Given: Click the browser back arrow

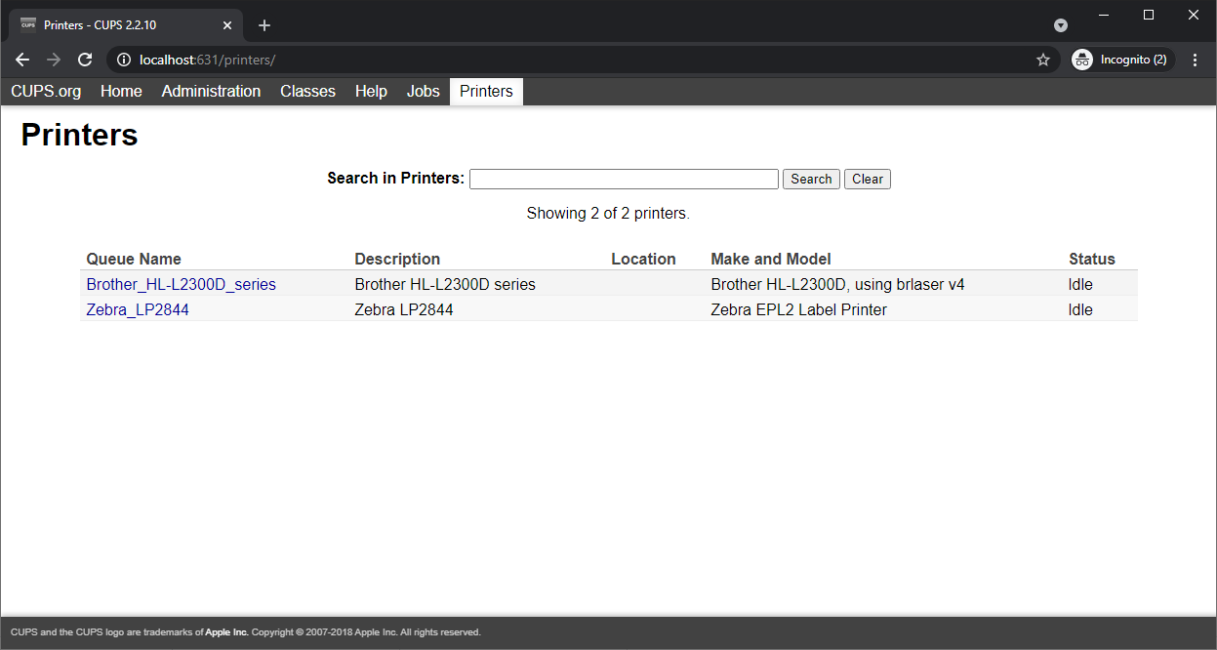Looking at the screenshot, I should click(x=22, y=61).
